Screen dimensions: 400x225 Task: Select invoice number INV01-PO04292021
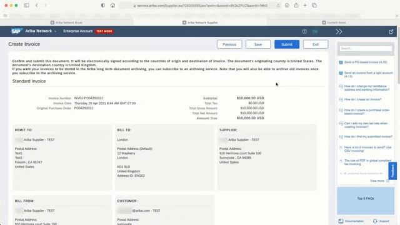click(x=89, y=98)
